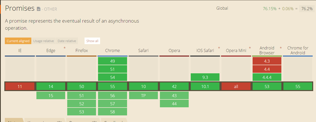Click the spec document icon beside Promises
Image resolution: width=316 pixels, height=122 pixels.
pyautogui.click(x=39, y=9)
